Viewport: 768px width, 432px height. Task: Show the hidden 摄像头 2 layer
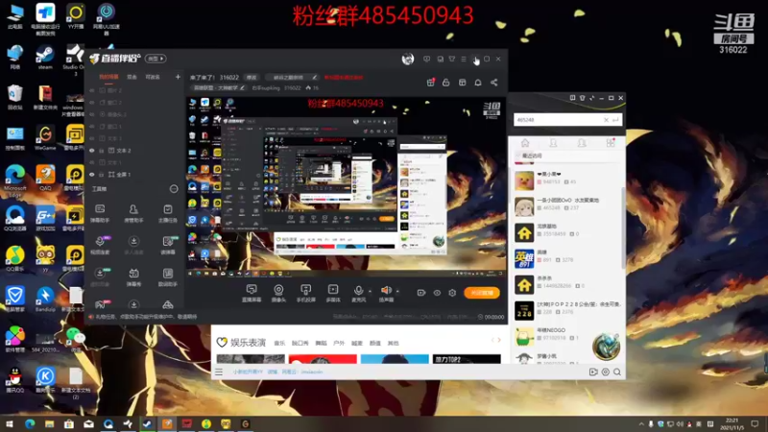coord(91,114)
